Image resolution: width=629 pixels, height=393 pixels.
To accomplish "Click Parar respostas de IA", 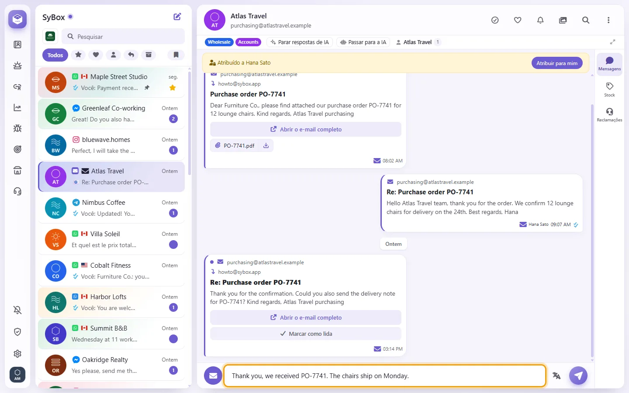I will coord(300,42).
